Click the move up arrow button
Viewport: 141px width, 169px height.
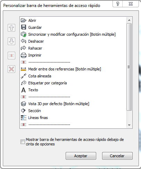[x=11, y=28]
